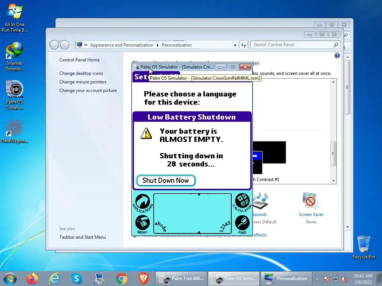Tap the Menu silkscreen icon
This screenshot has height=286, width=382.
(x=143, y=225)
